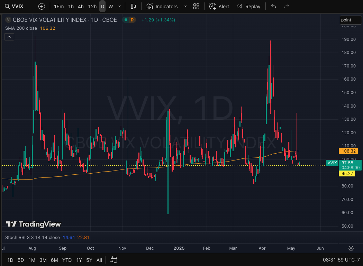Open go-to-date calendar icon
This screenshot has height=266, width=363.
pyautogui.click(x=114, y=260)
